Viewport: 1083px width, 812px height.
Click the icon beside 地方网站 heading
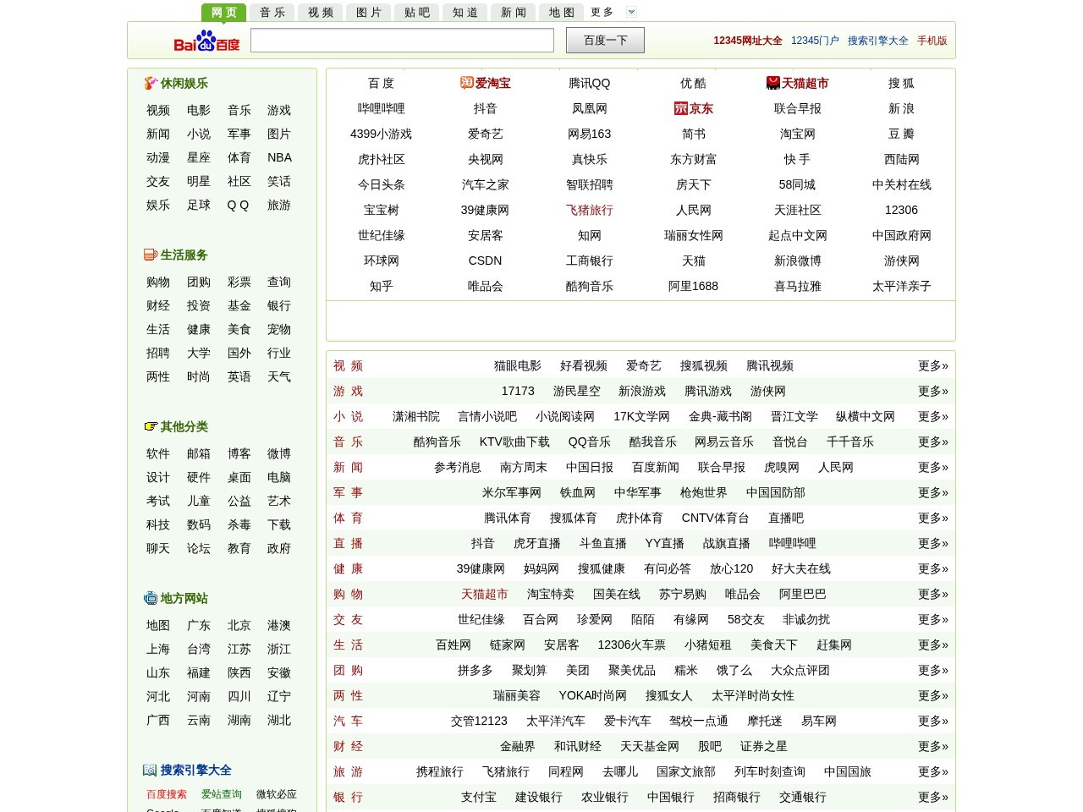coord(149,598)
